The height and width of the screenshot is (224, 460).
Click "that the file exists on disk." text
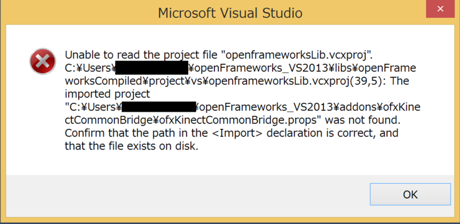pyautogui.click(x=131, y=146)
